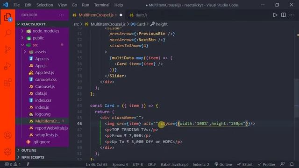Open the Run menu

[x=85, y=5]
